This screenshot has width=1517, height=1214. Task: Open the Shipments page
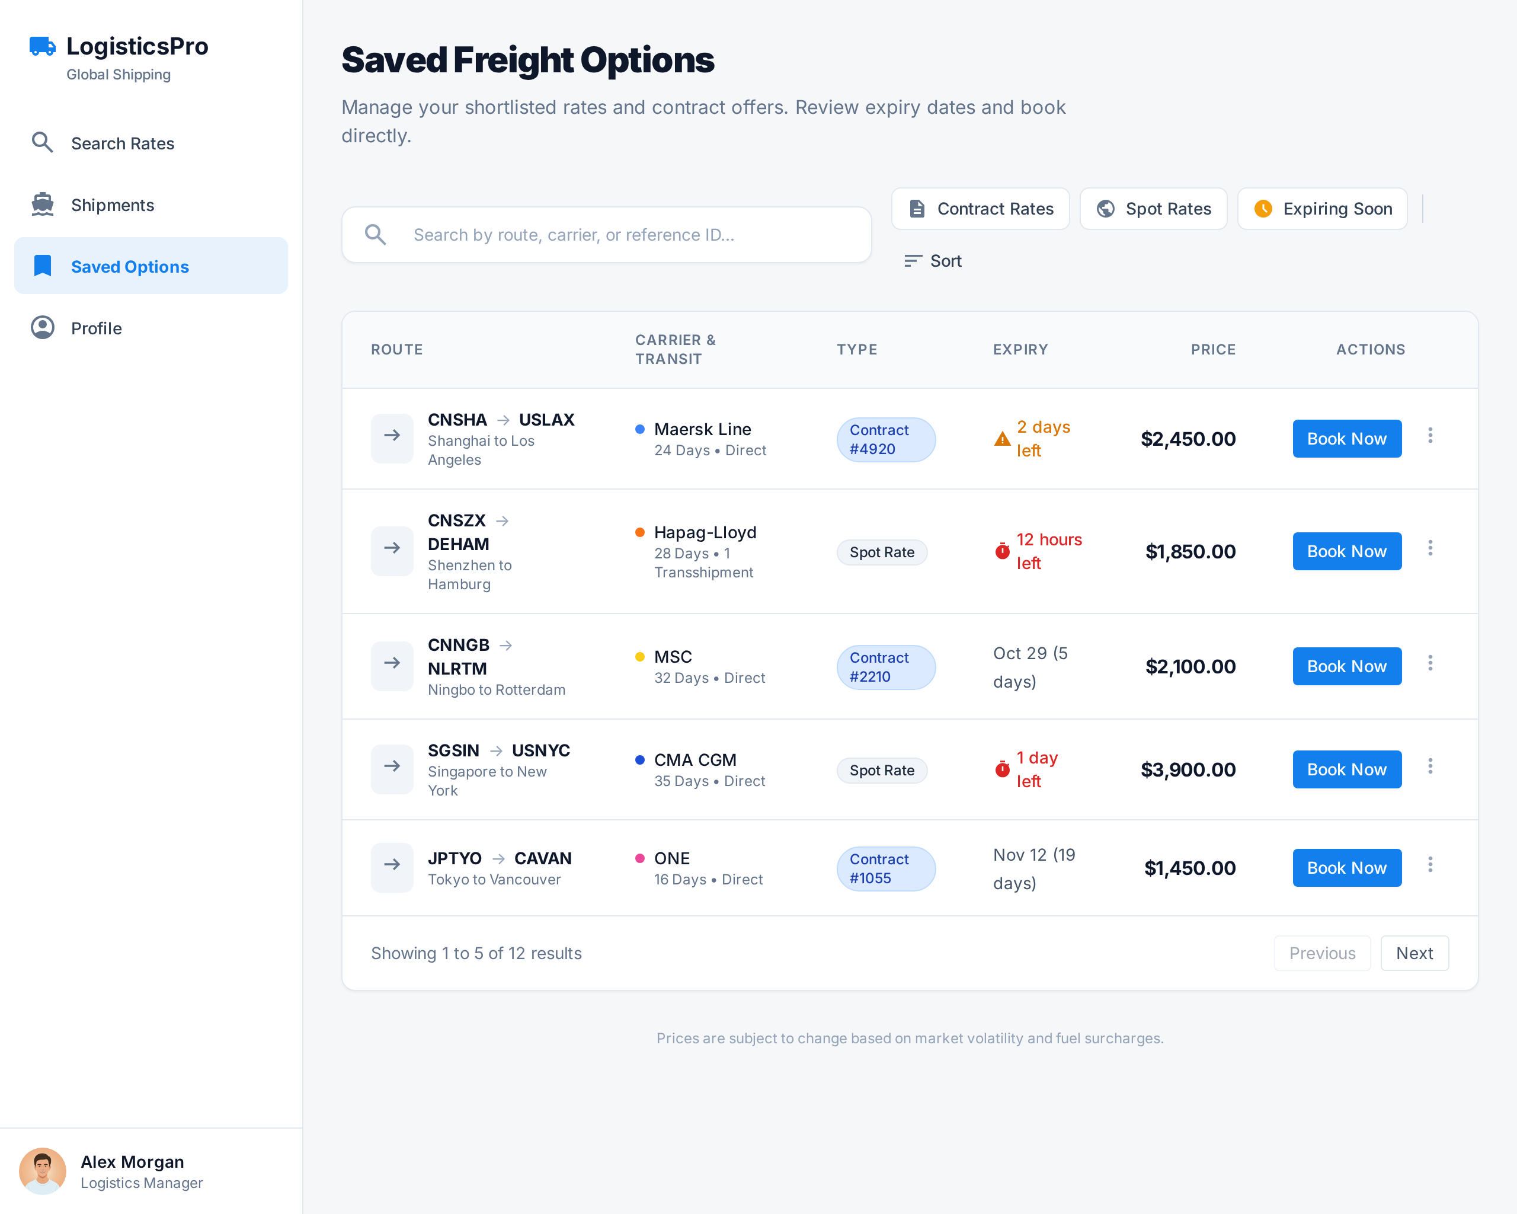click(x=113, y=205)
